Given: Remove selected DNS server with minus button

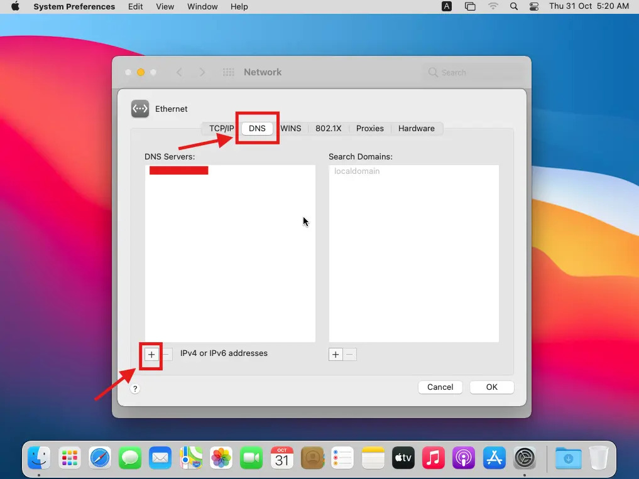Looking at the screenshot, I should point(166,354).
